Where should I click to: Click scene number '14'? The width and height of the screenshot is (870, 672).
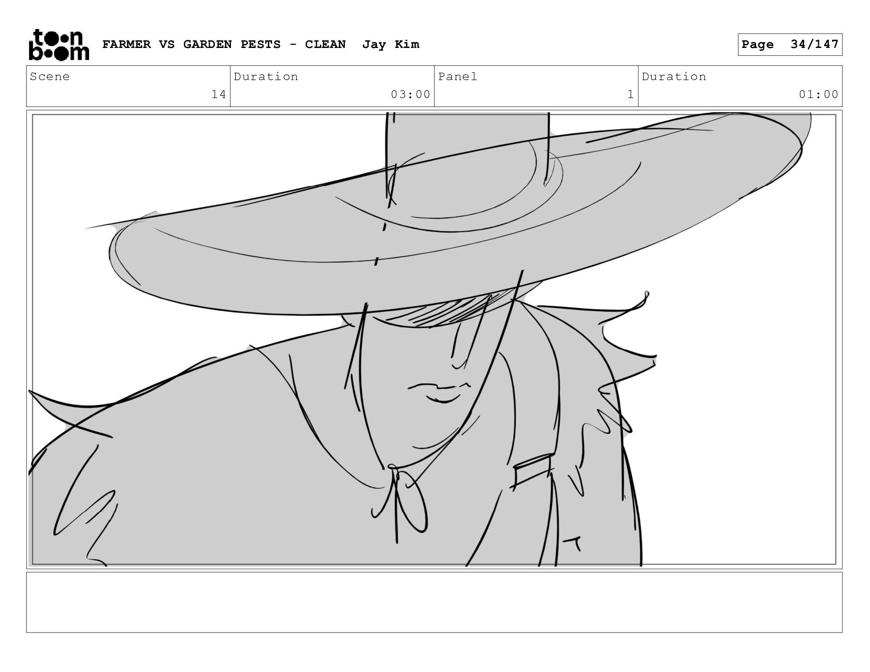click(x=218, y=94)
